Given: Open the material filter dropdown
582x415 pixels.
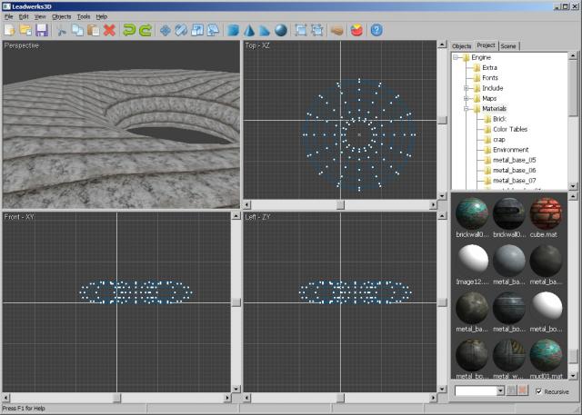Looking at the screenshot, I should pyautogui.click(x=499, y=390).
